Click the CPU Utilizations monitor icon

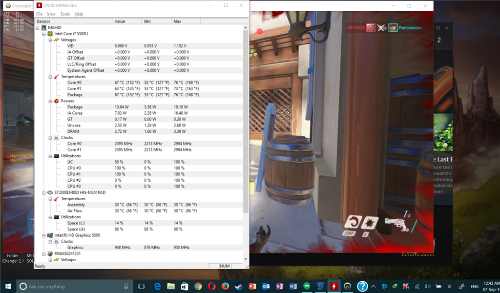pyautogui.click(x=57, y=156)
